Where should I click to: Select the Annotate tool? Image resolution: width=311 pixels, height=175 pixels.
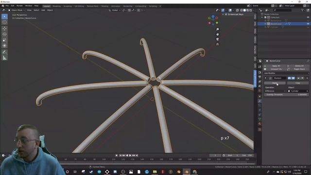(x=4, y=52)
